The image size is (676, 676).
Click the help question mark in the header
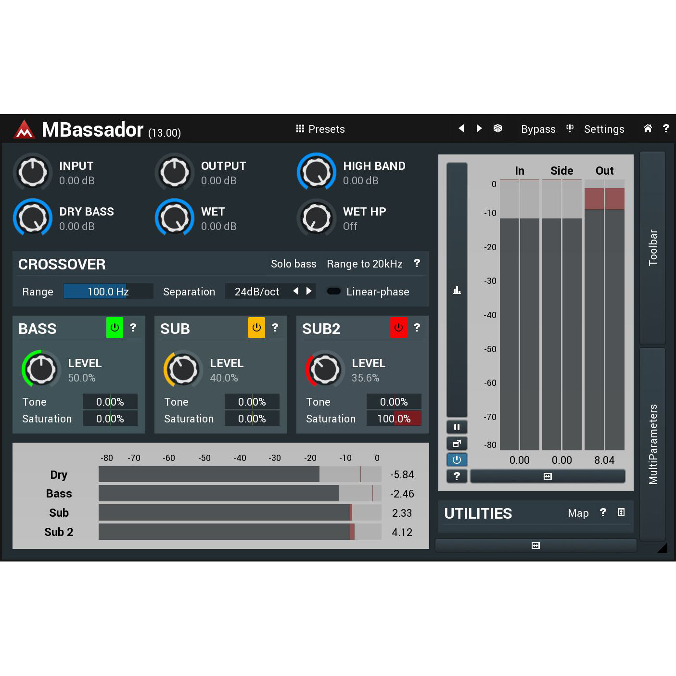point(666,128)
